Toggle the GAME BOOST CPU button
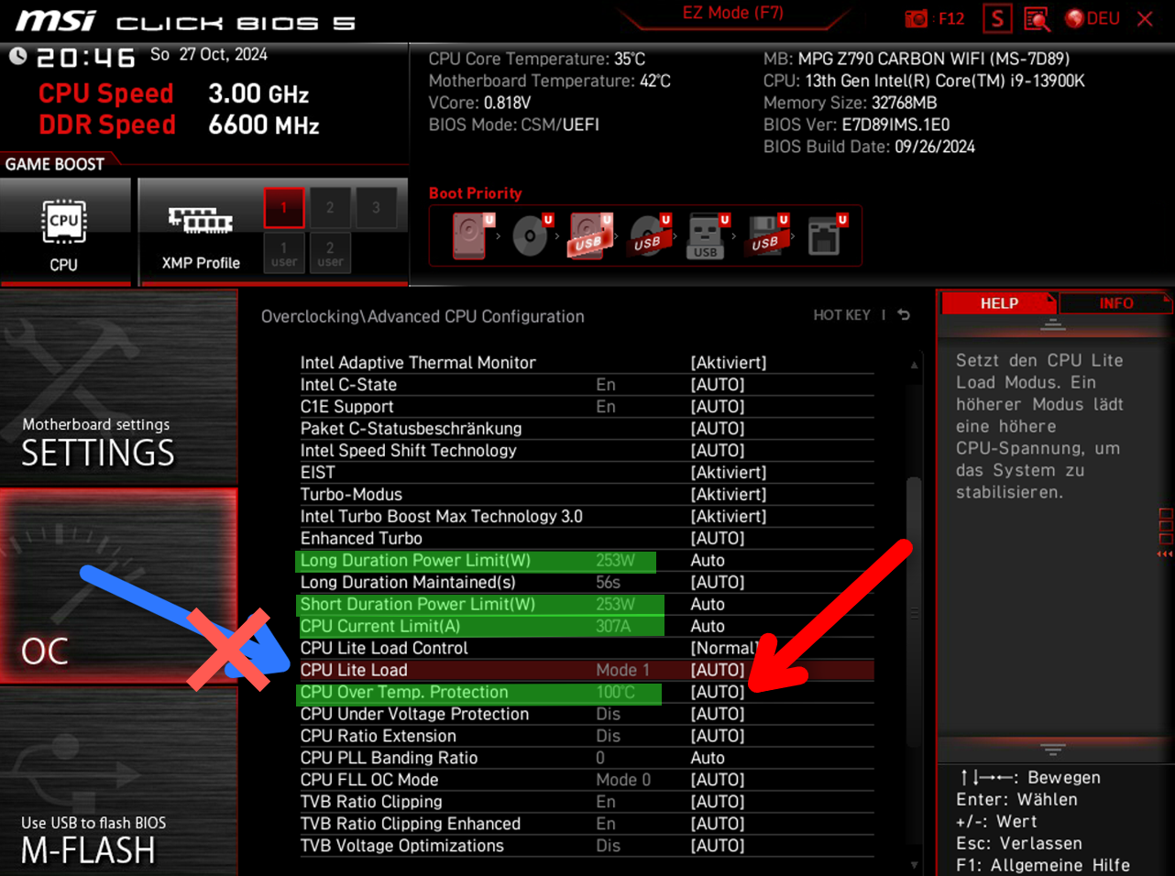Screen dimensions: 1175x876 click(x=64, y=233)
